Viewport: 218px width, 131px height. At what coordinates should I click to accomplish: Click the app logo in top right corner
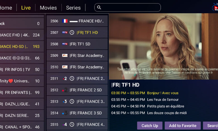click(215, 7)
